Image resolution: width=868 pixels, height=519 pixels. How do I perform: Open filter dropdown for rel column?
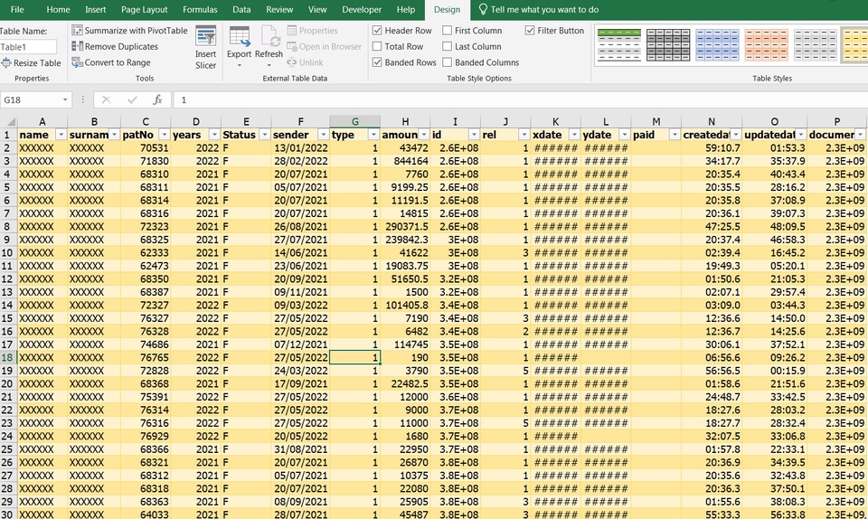(524, 135)
